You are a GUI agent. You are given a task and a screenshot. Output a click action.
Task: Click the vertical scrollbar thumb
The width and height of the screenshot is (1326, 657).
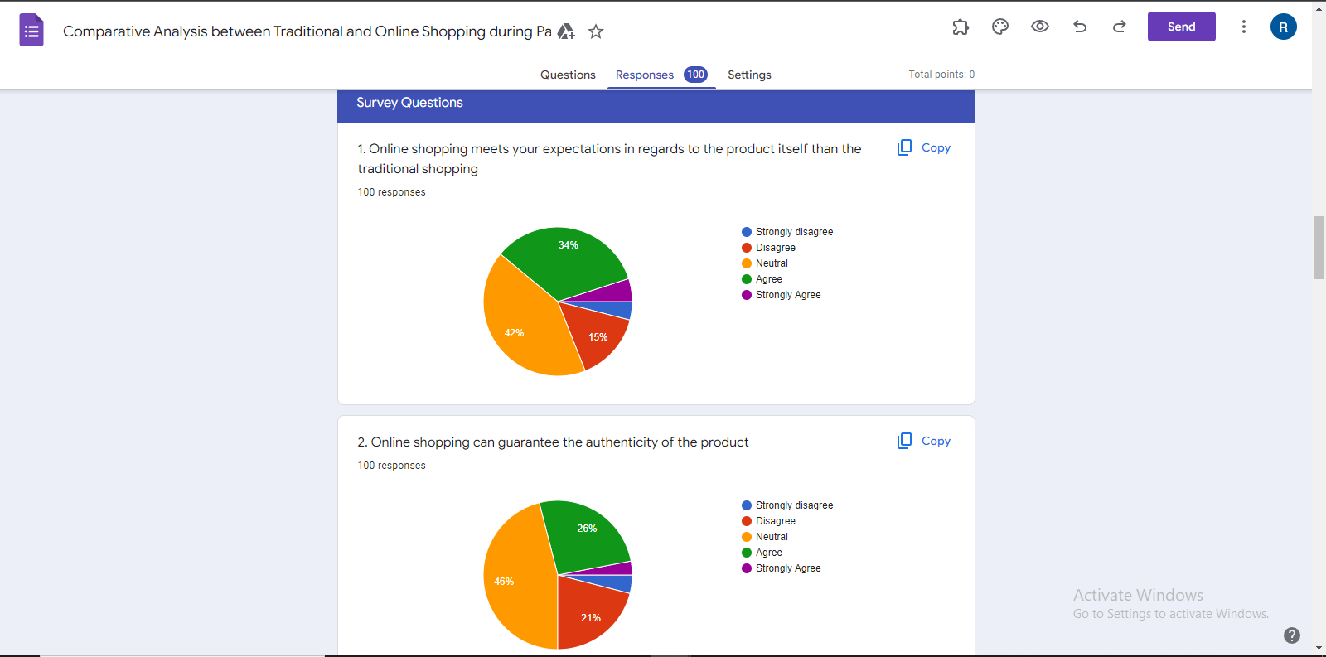1319,248
